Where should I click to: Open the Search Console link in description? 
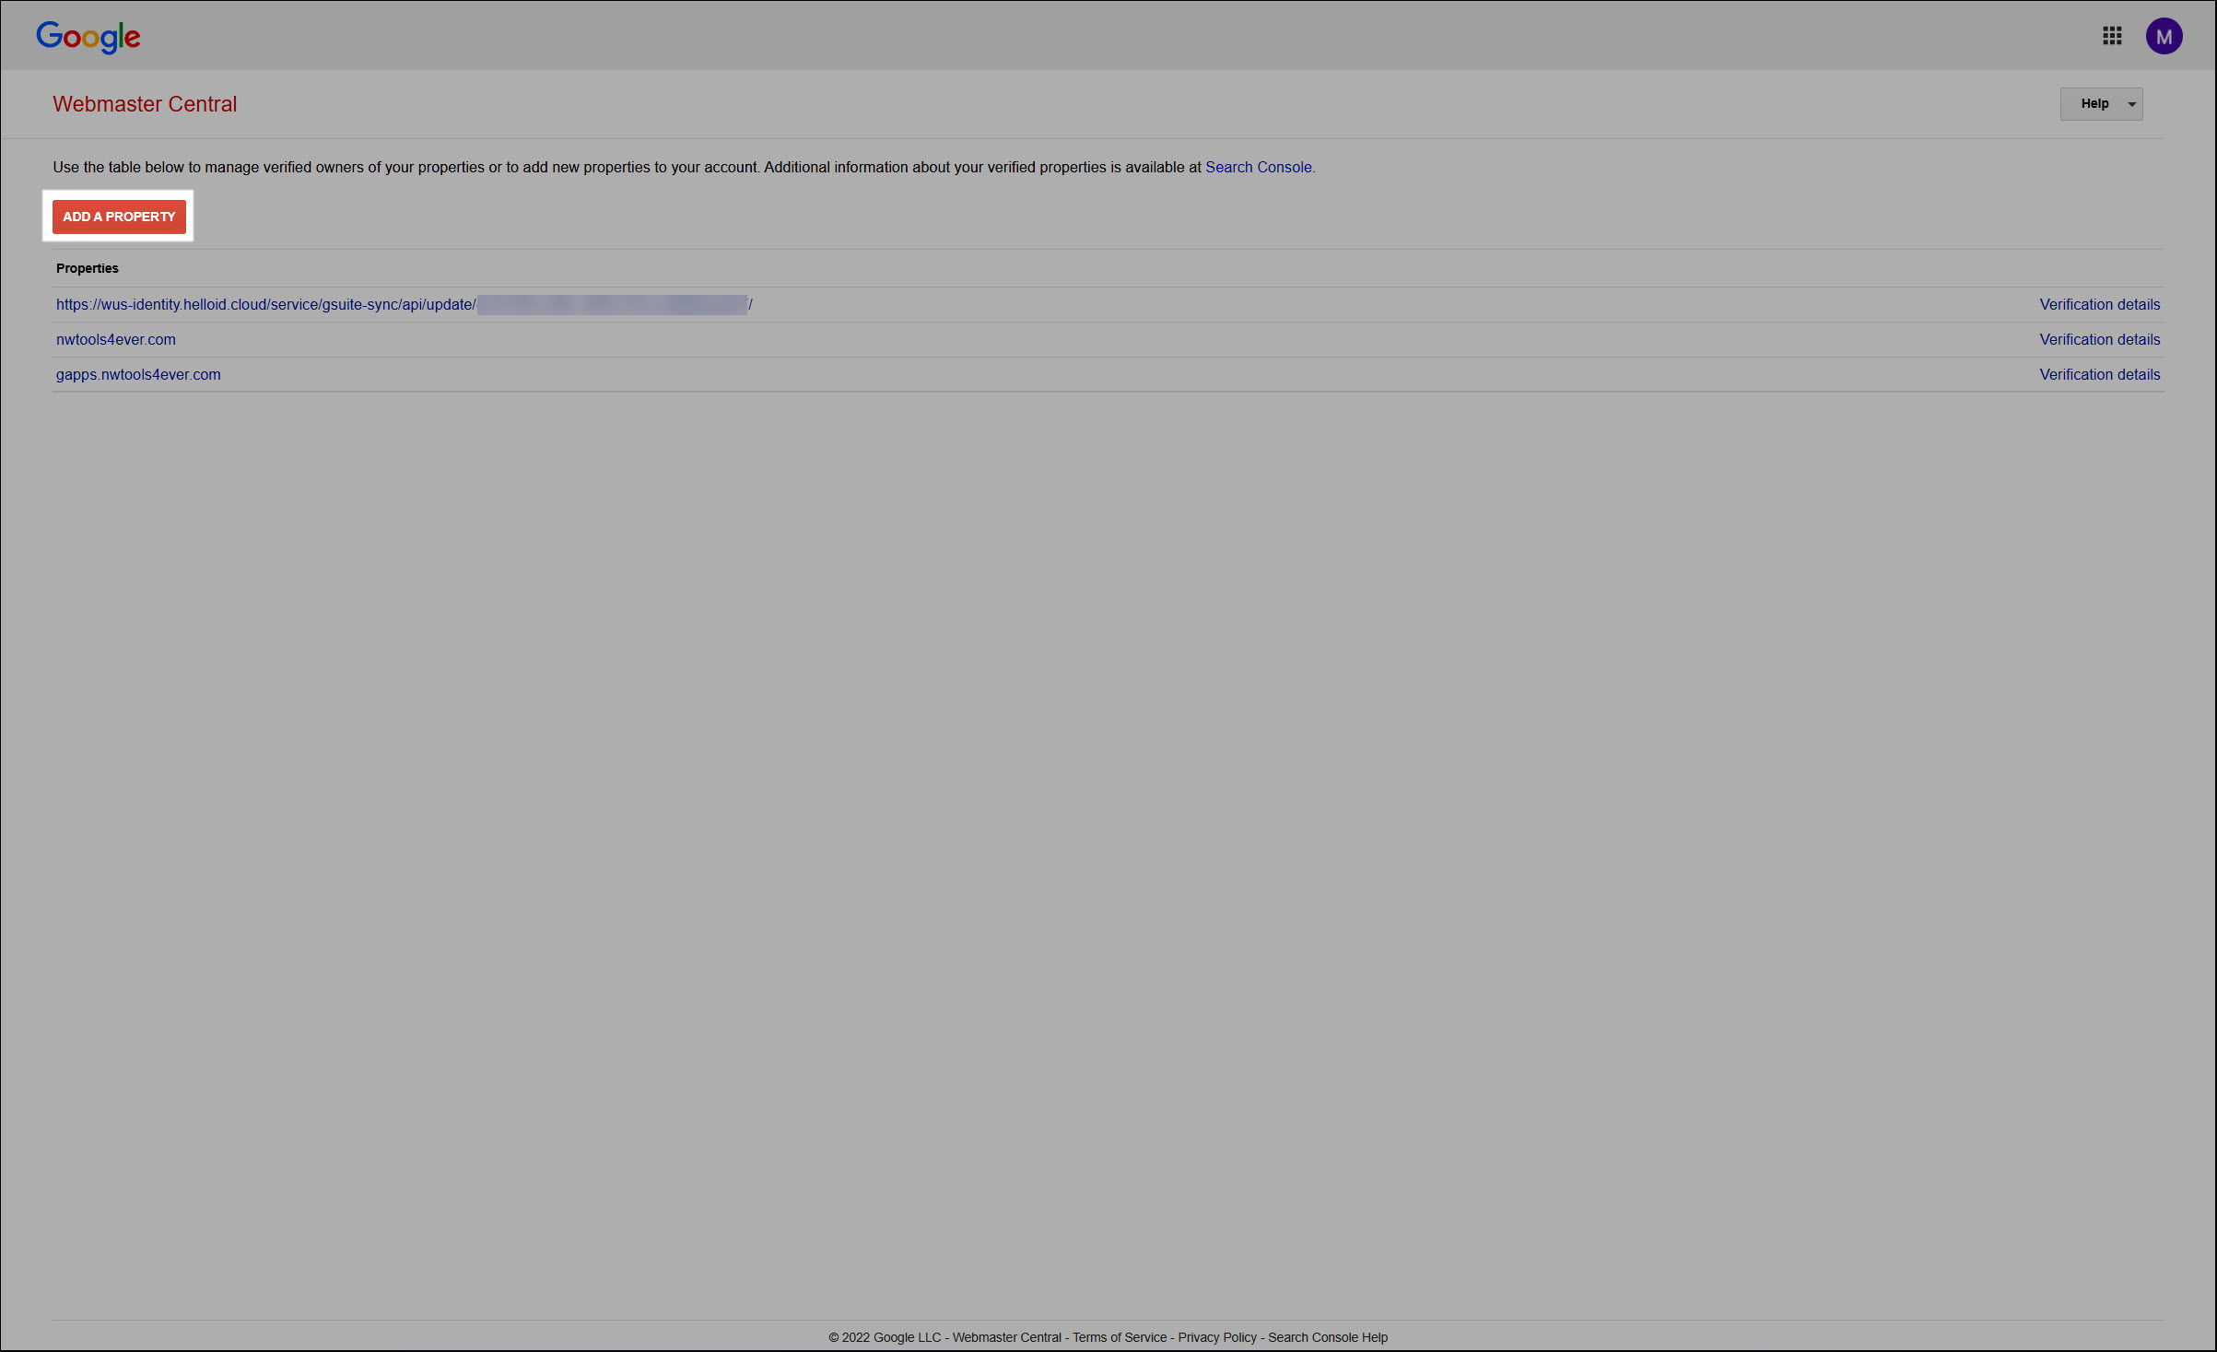click(1259, 167)
